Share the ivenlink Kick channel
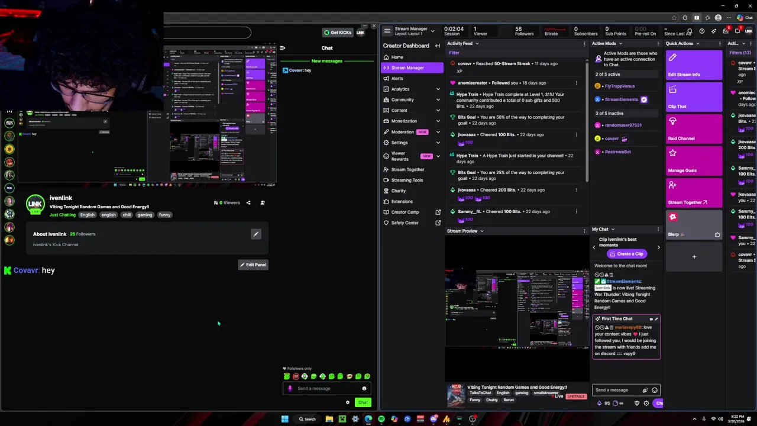 tap(248, 203)
